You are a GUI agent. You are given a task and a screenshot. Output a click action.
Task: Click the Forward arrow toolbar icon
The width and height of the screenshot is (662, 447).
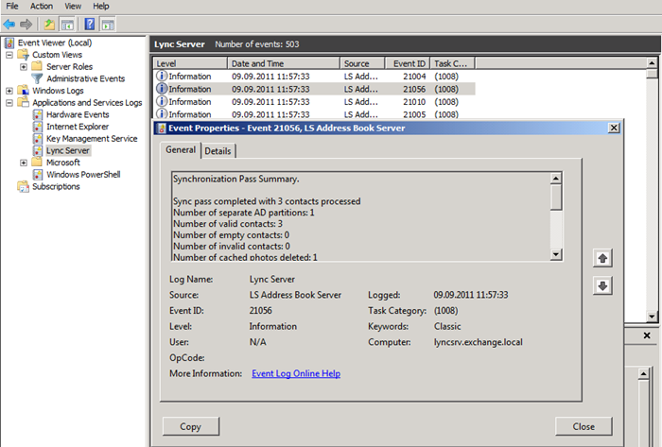click(x=26, y=25)
